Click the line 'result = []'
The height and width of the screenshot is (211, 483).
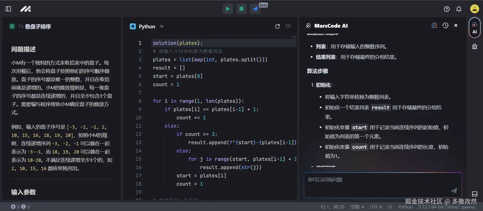pyautogui.click(x=169, y=68)
